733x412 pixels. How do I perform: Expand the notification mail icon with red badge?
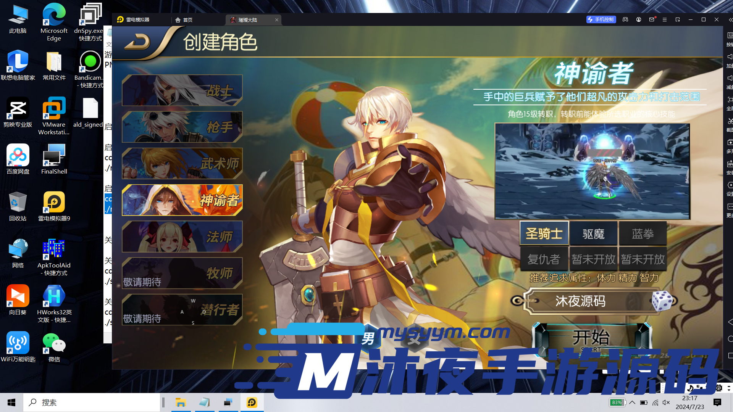click(652, 19)
